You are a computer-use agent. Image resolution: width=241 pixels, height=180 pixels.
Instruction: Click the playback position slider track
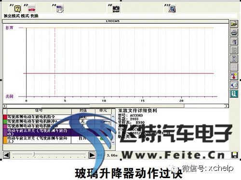[x=49, y=154]
